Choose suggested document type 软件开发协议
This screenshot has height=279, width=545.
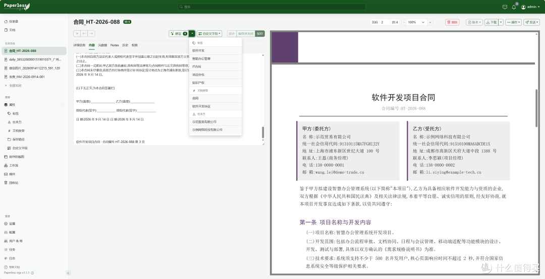215,106
